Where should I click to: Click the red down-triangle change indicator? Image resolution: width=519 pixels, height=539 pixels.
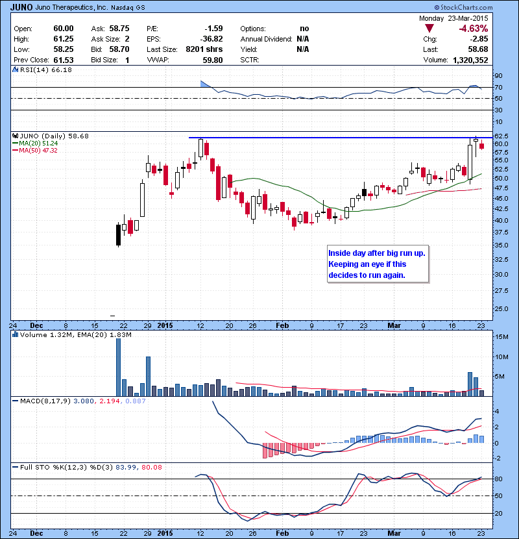pos(429,29)
